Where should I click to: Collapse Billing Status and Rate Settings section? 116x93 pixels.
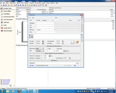[54, 46]
